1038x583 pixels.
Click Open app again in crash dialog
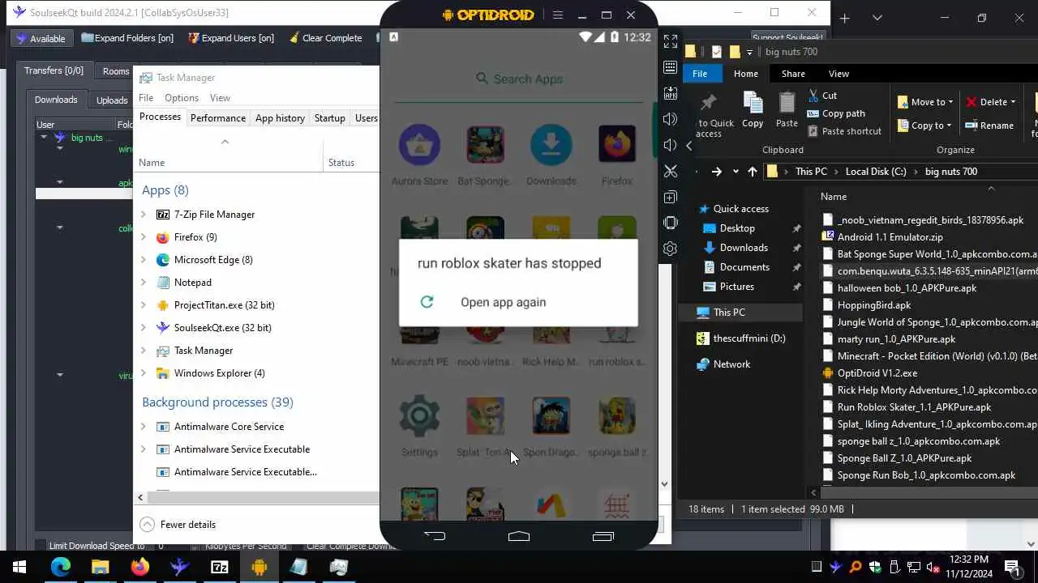click(x=503, y=302)
